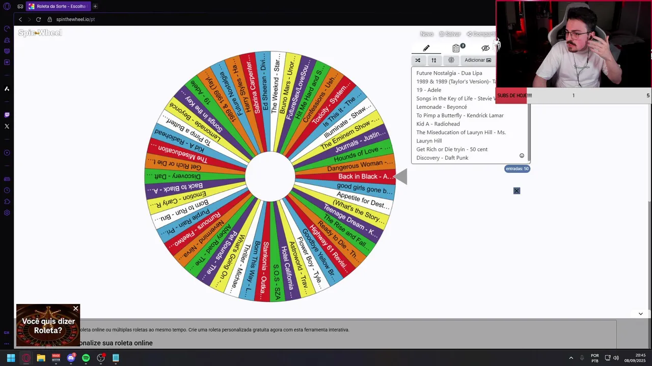This screenshot has height=366, width=652.
Task: Click Compartilhar share button
Action: click(481, 34)
